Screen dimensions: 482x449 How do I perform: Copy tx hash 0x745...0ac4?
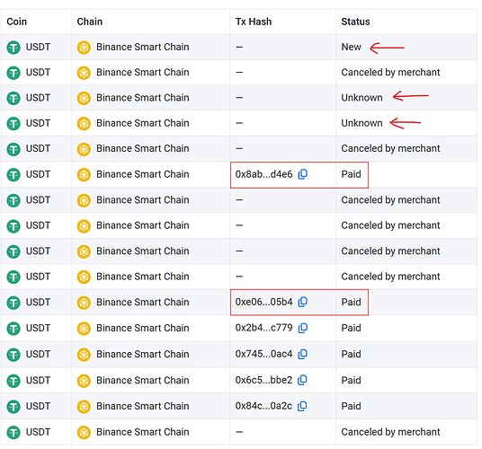click(303, 354)
